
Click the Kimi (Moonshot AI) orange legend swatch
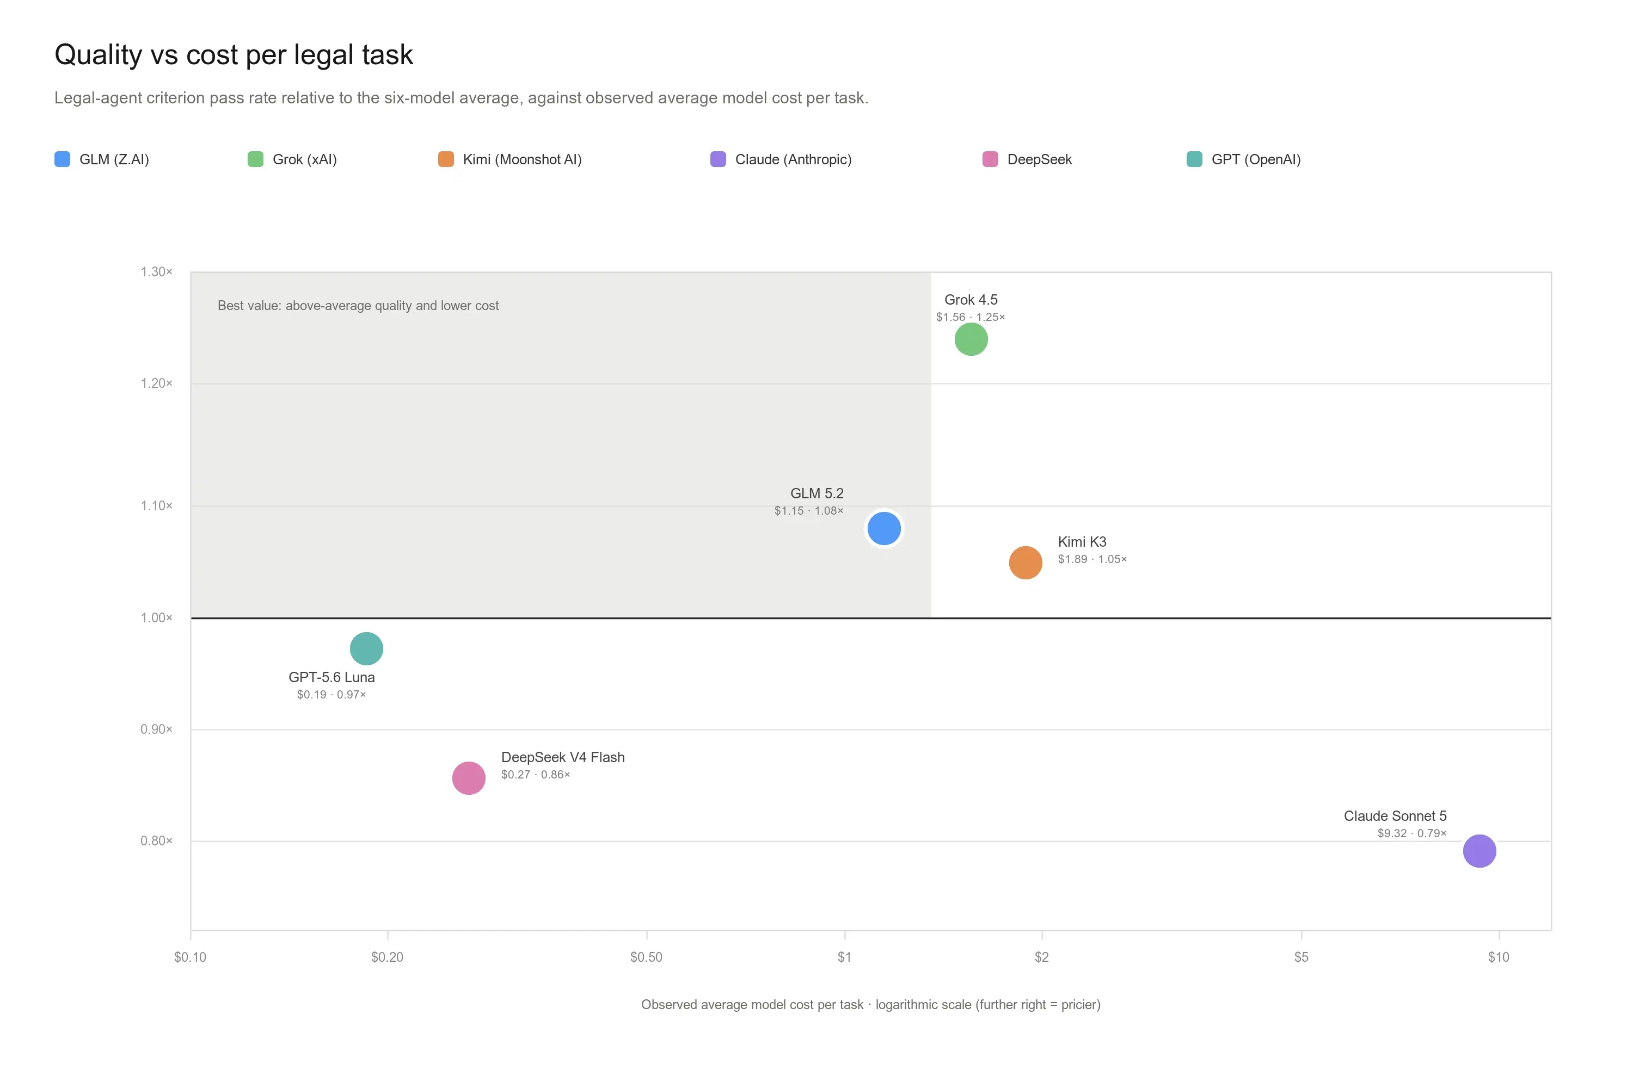pos(446,159)
